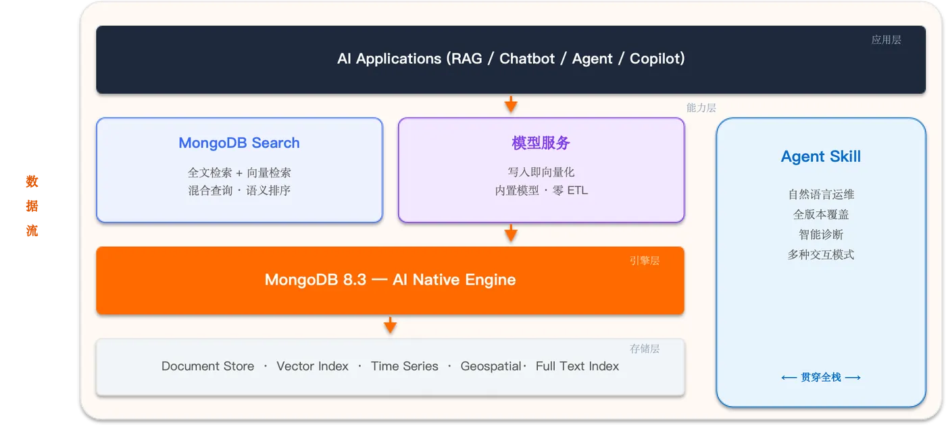The image size is (946, 425).
Task: Click MongoDB 8.3 — AI Native Engine title
Action: click(390, 280)
